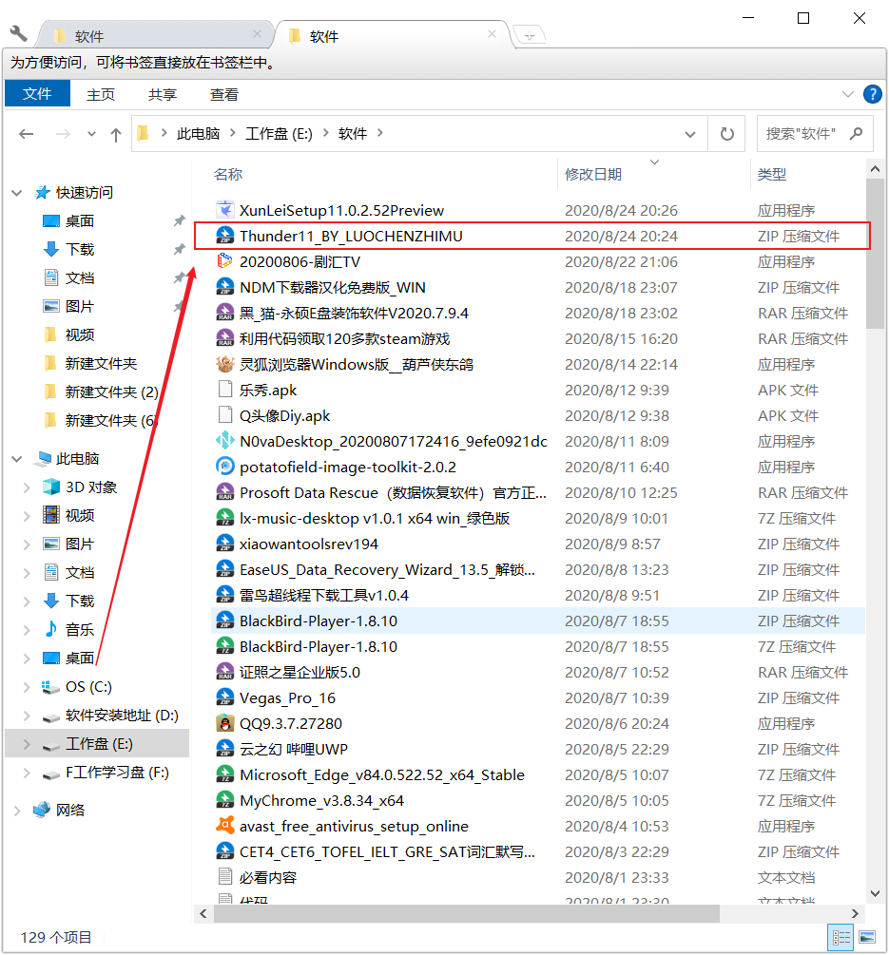Image resolution: width=889 pixels, height=955 pixels.
Task: Click the XunLeiSetup11.0.2.52Preview file icon
Action: [x=224, y=210]
